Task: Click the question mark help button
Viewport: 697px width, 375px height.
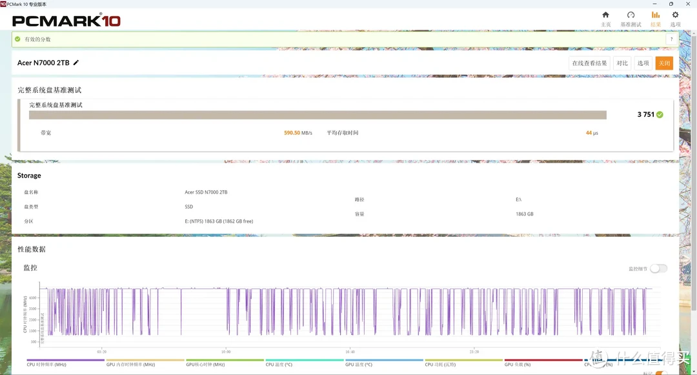Action: pyautogui.click(x=671, y=39)
